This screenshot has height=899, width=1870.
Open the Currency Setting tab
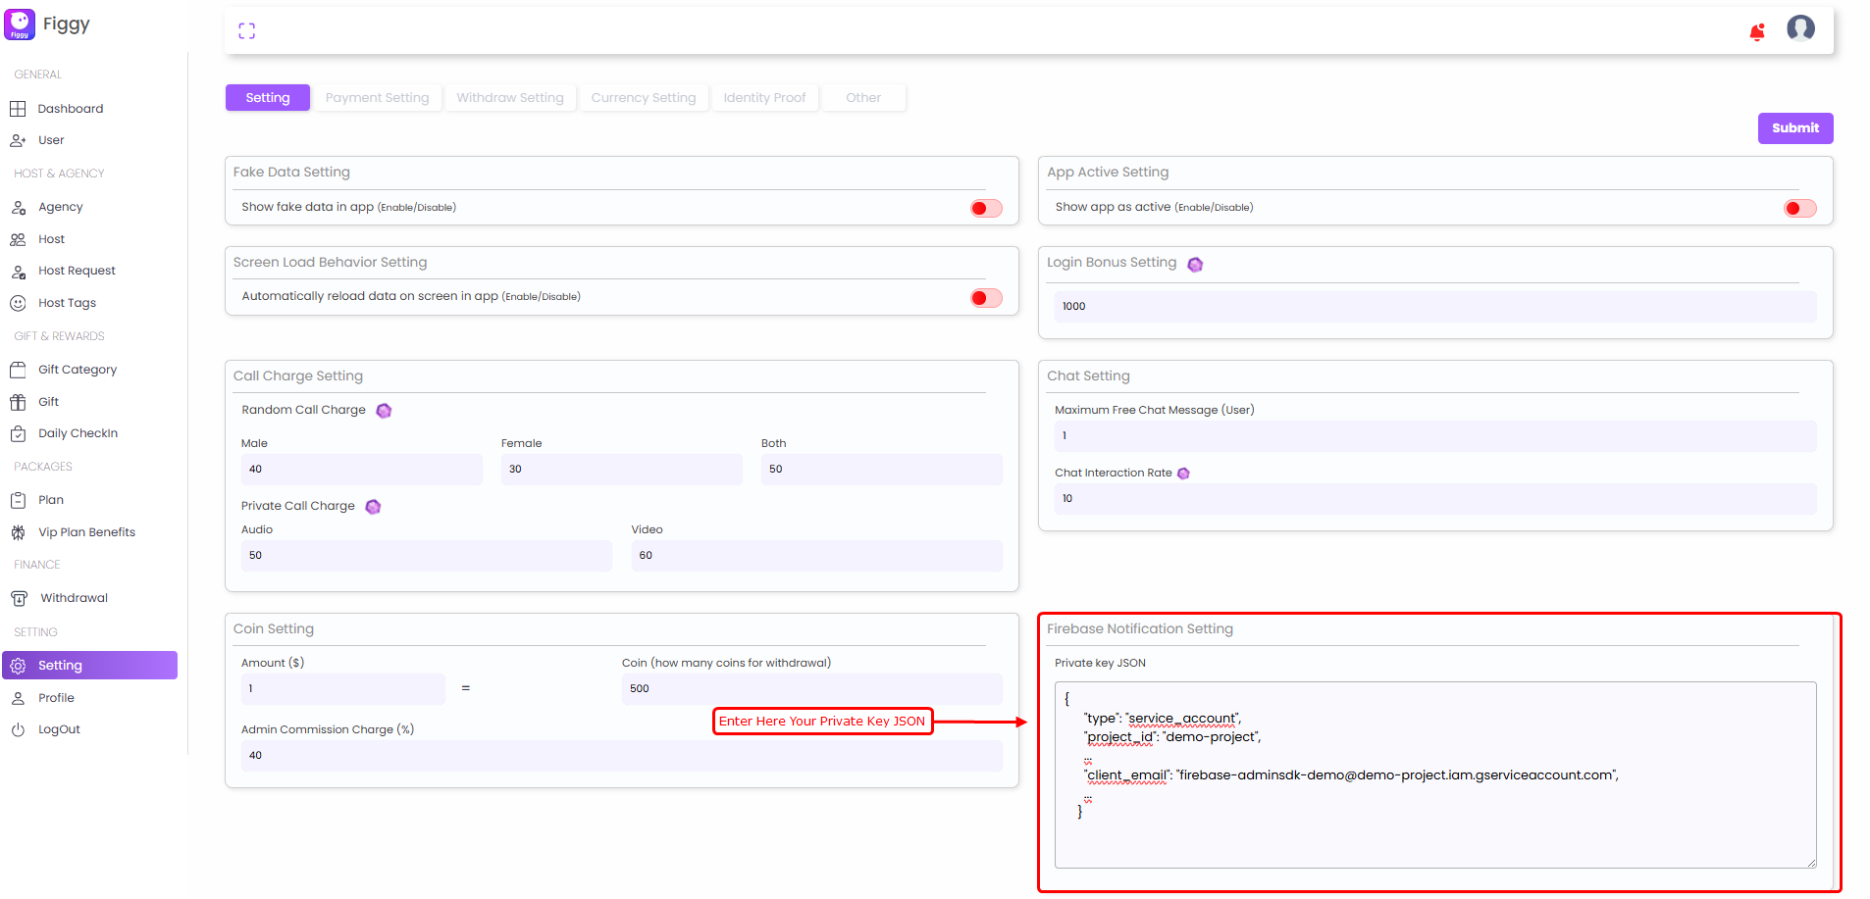pyautogui.click(x=644, y=98)
